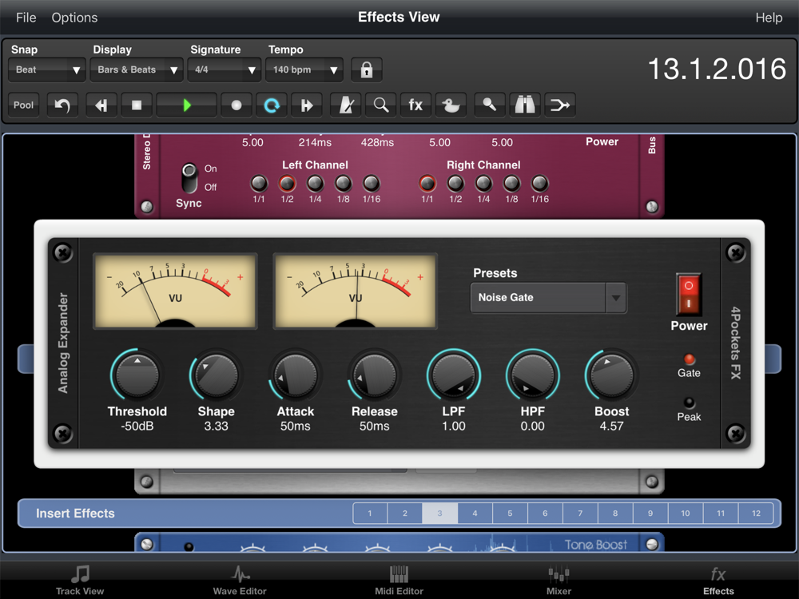Select insert effect slot 8
Image resolution: width=799 pixels, height=599 pixels.
[x=615, y=514]
